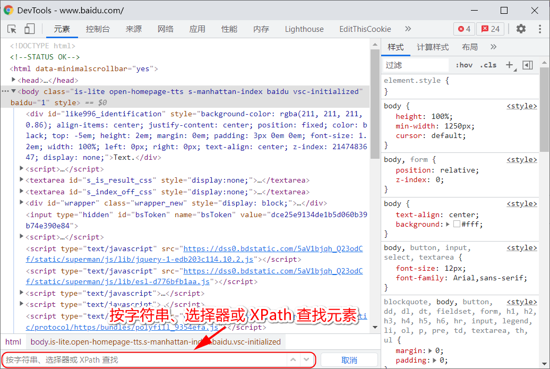This screenshot has width=550, height=369.
Task: Expand the background property shorthand triangle
Action: point(448,224)
